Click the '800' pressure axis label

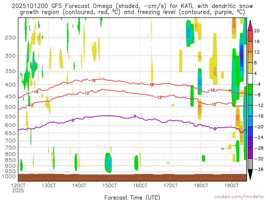click(10, 154)
